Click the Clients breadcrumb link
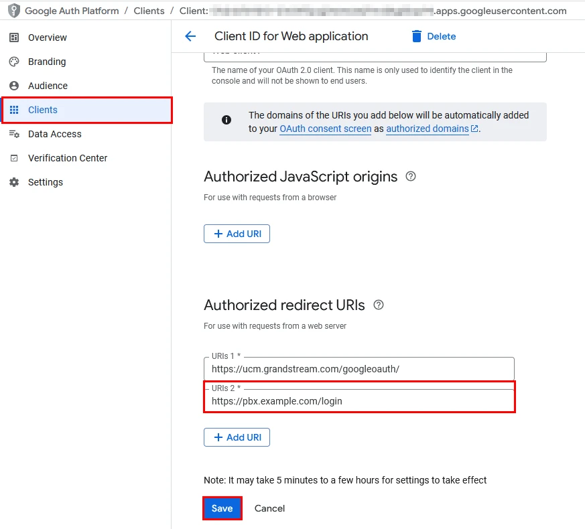Viewport: 585px width, 529px height. coord(149,11)
